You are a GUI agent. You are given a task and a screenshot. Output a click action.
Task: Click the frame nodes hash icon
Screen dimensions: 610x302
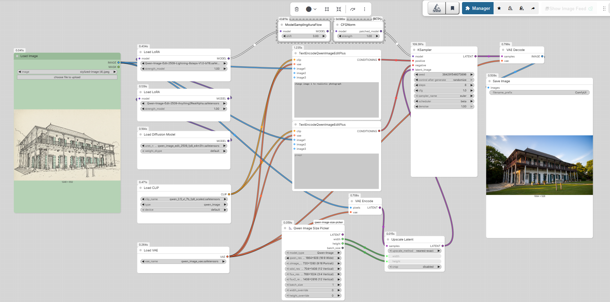pyautogui.click(x=327, y=9)
